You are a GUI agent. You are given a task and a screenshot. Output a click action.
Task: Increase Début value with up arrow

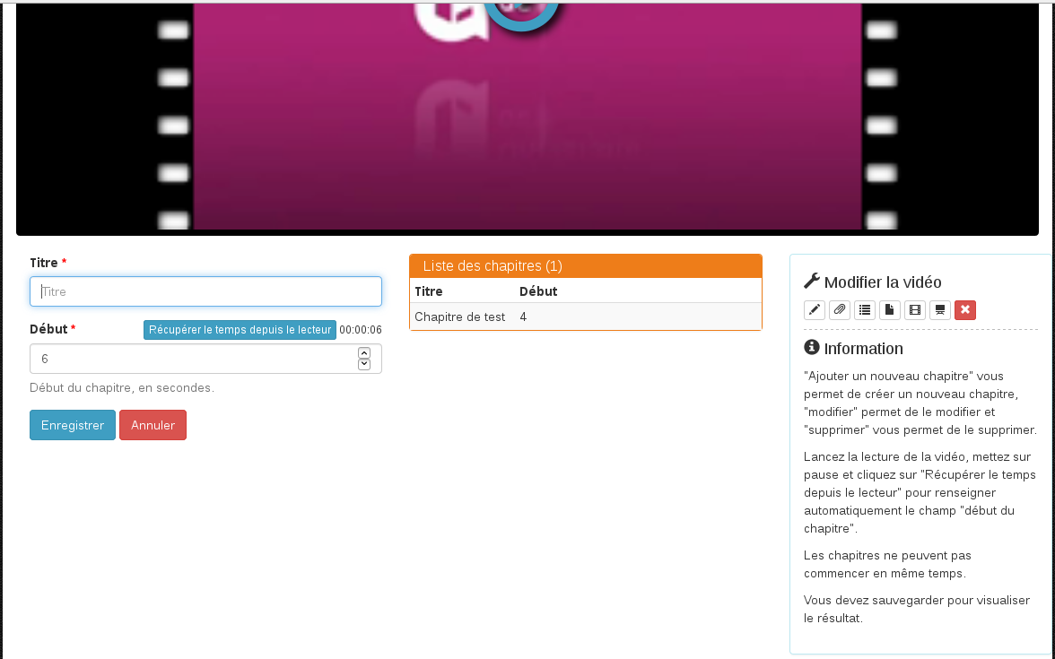[x=364, y=353]
